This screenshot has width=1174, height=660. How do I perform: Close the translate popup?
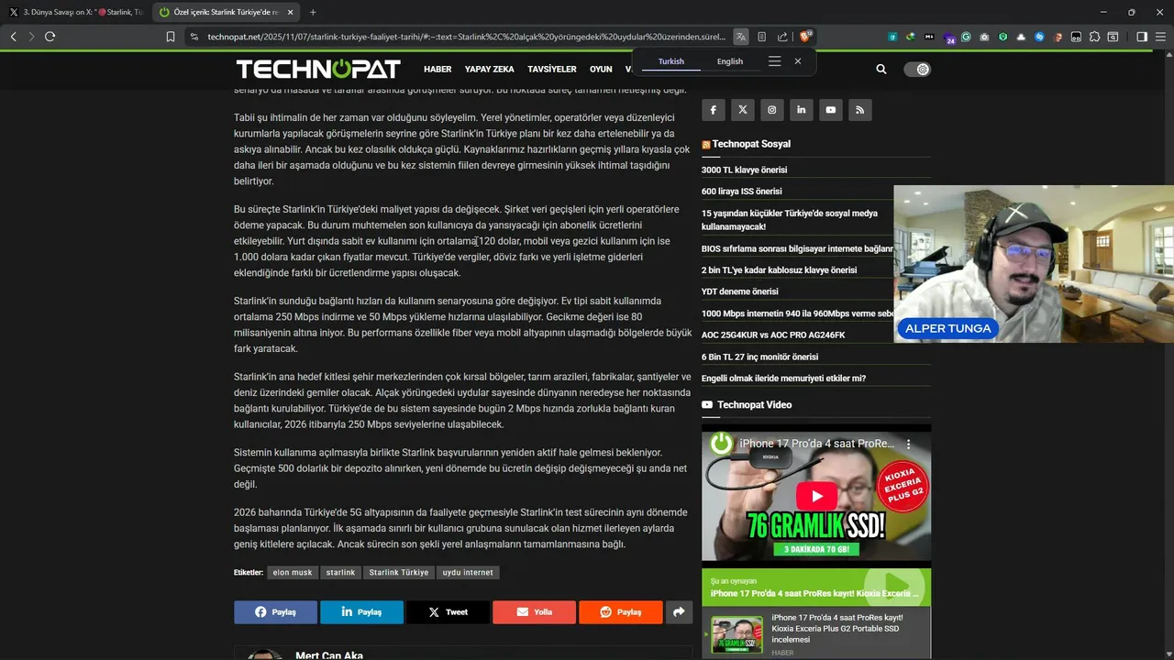[x=798, y=61]
